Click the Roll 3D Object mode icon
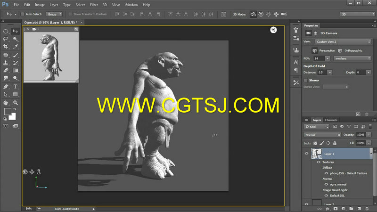377x212 pixels. click(261, 14)
